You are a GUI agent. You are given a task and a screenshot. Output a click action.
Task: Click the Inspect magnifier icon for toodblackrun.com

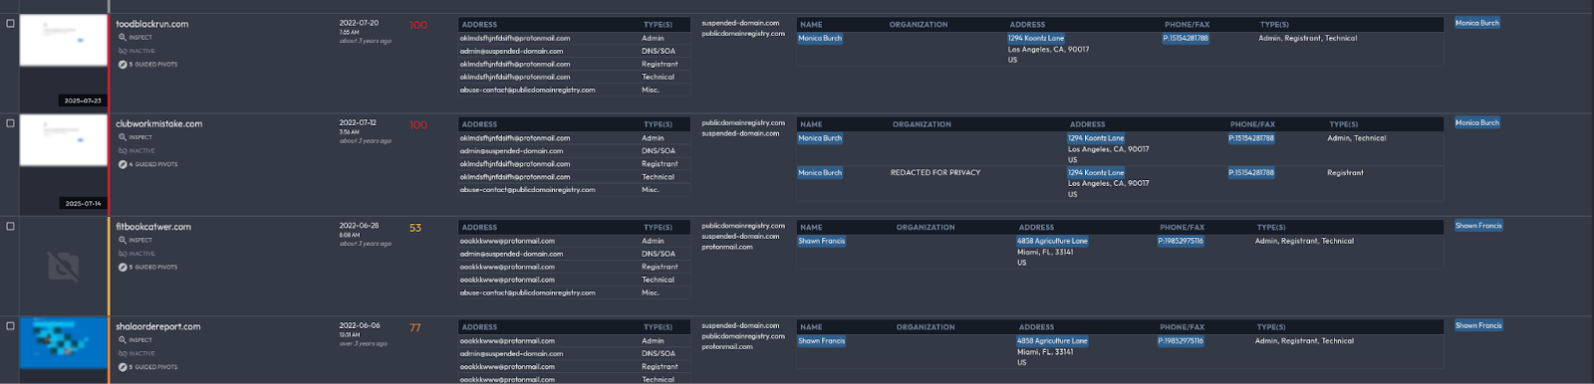pos(123,38)
